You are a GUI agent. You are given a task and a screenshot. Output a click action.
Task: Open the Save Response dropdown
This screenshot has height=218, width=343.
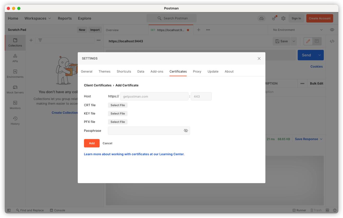[309, 139]
